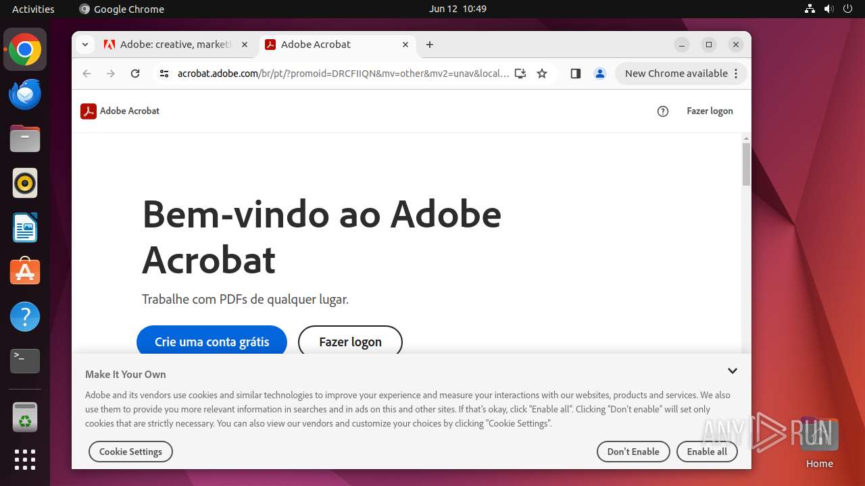Collapse the cookie banner with the chevron

pyautogui.click(x=733, y=371)
